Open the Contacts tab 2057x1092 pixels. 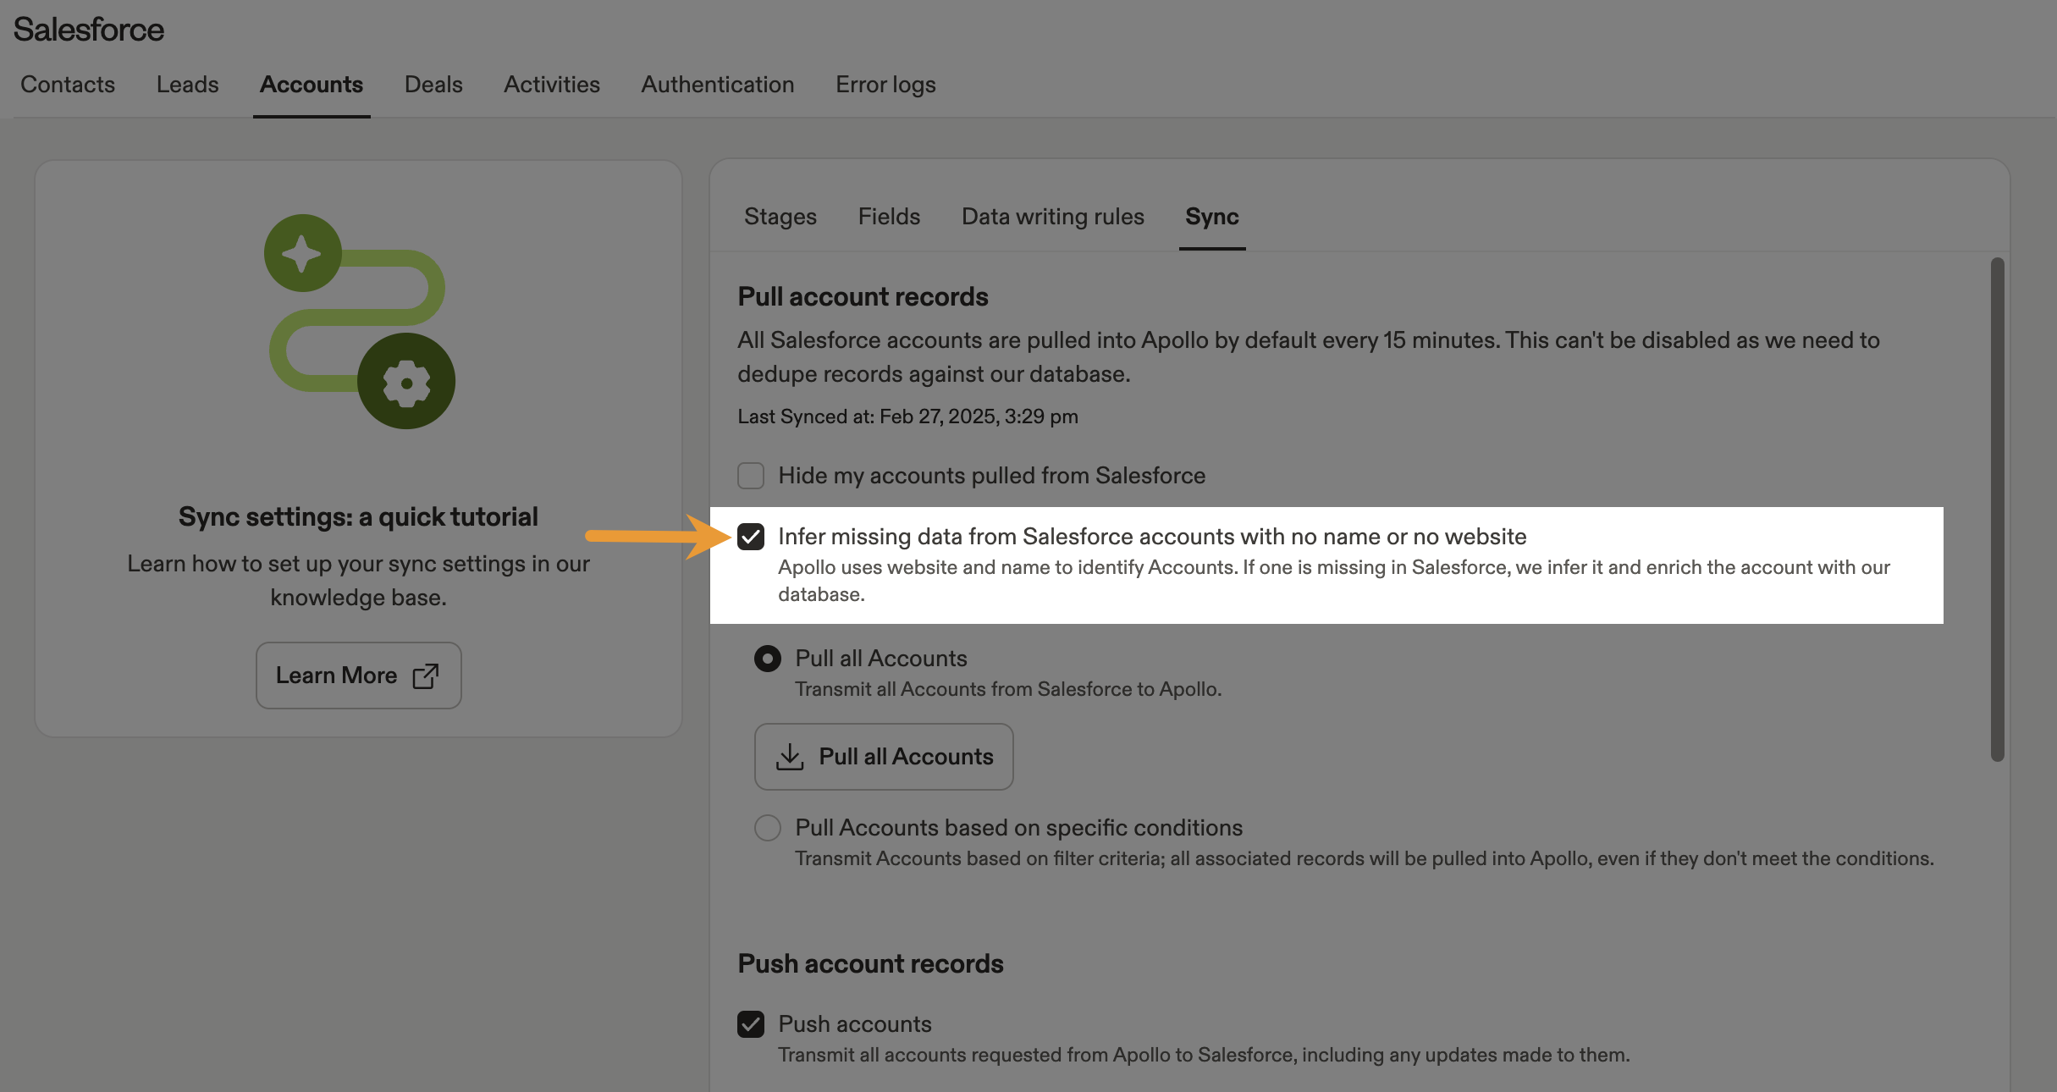[x=68, y=85]
